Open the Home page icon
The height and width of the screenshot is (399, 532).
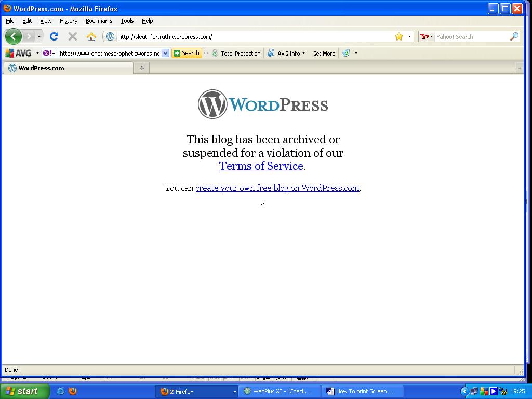[x=91, y=36]
